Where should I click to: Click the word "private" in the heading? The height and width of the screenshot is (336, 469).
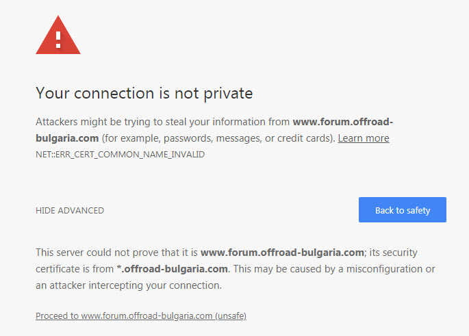click(226, 92)
